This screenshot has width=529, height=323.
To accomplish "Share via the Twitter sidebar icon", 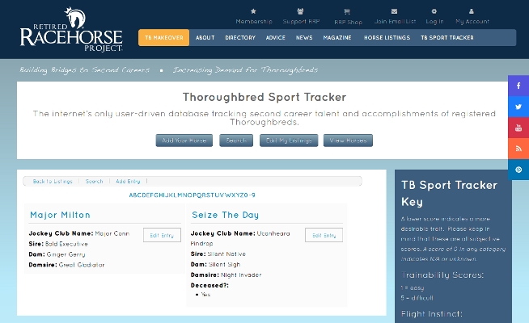I will (x=518, y=107).
